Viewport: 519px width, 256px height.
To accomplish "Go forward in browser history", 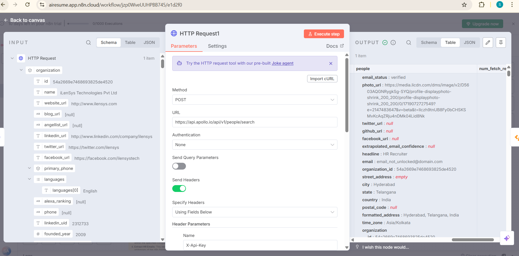I will coord(15,5).
